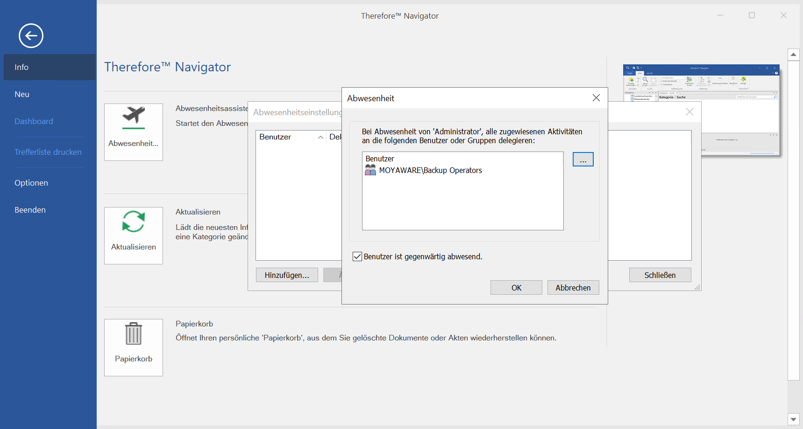Open the Papierkorb trash bin tile
This screenshot has height=429, width=803.
pos(134,347)
